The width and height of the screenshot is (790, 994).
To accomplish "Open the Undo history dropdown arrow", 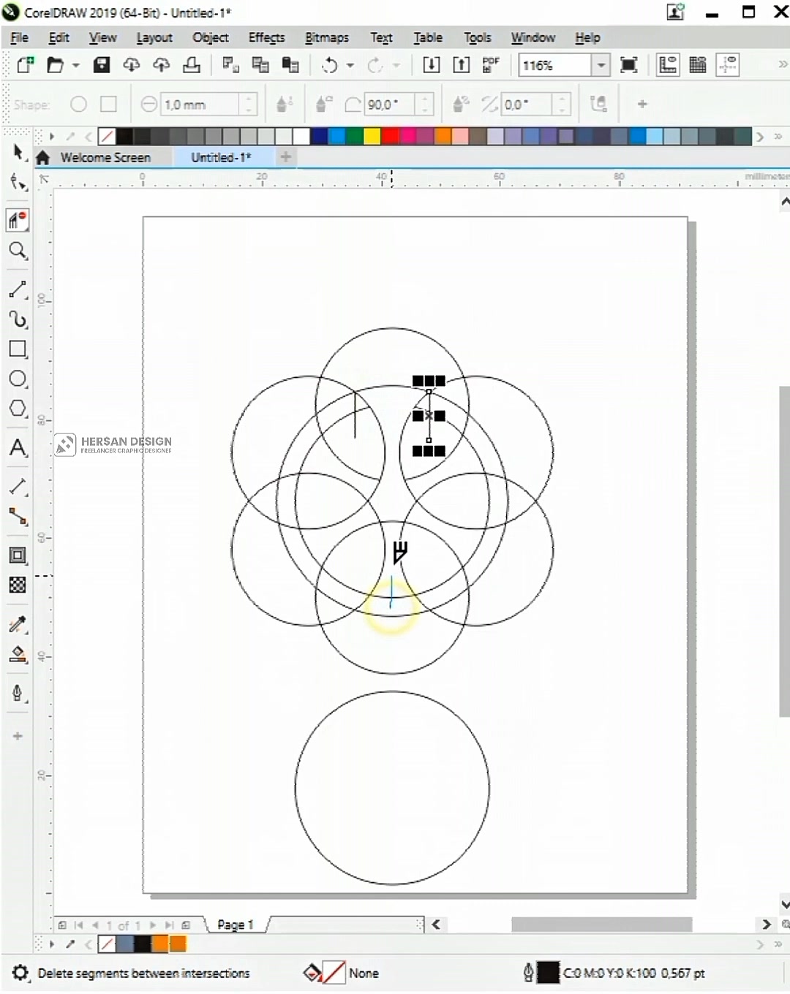I will [x=350, y=66].
